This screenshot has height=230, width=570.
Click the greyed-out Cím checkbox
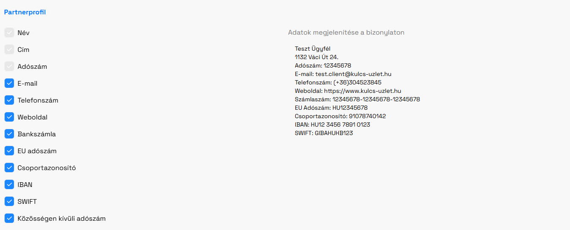(x=9, y=49)
